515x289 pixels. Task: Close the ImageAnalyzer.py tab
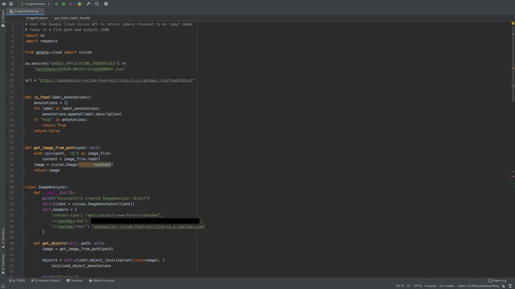point(42,11)
